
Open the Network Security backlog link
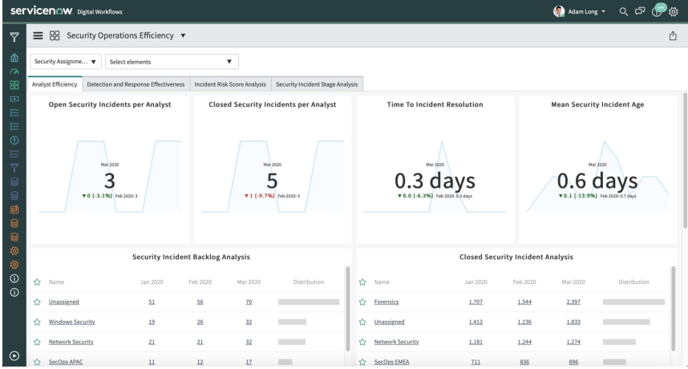(71, 342)
